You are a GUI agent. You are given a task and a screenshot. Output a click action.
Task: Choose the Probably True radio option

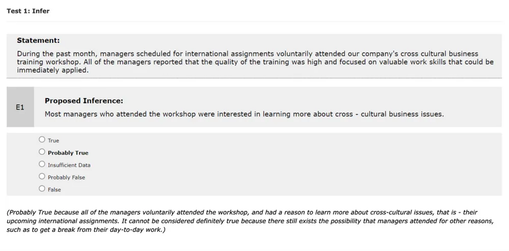42,152
